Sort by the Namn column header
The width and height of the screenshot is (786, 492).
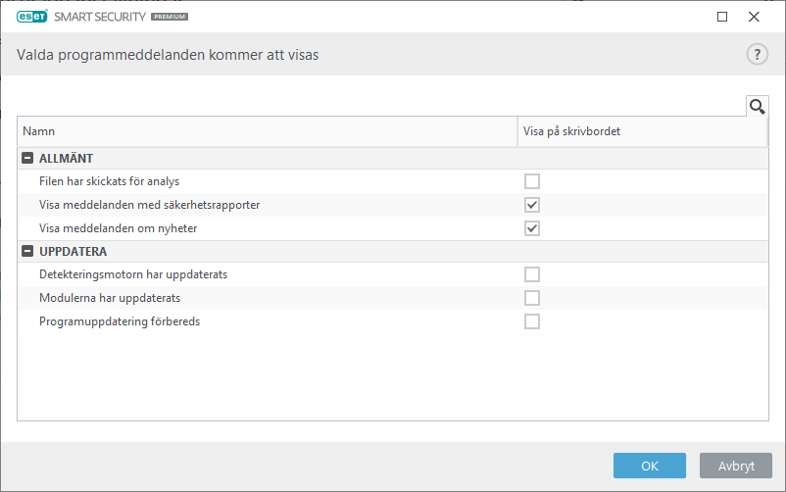pyautogui.click(x=267, y=131)
